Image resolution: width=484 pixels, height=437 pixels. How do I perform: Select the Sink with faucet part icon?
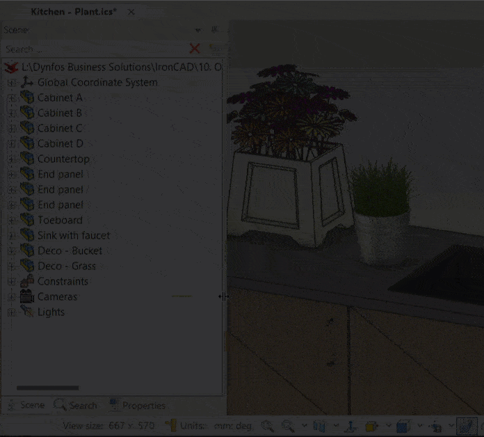[x=27, y=235]
